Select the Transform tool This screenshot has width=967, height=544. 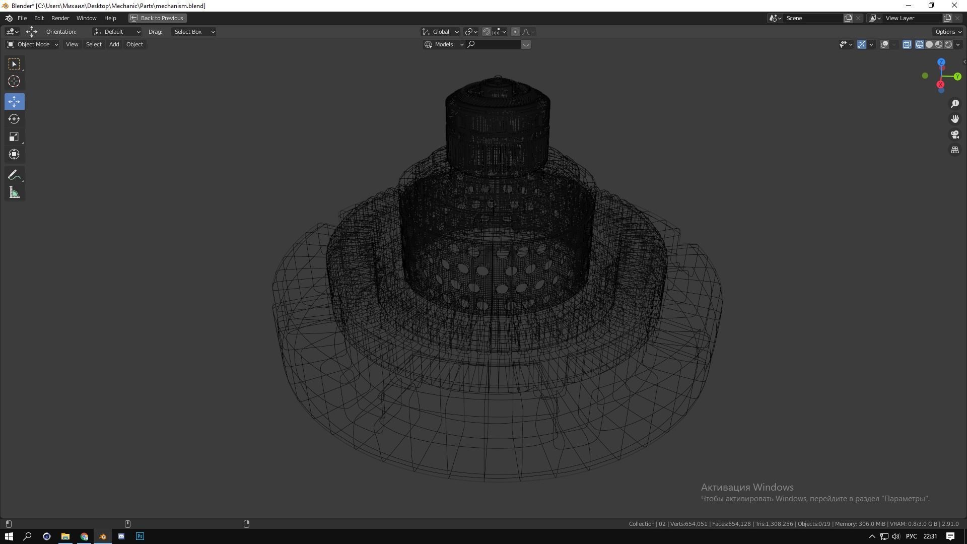click(x=14, y=154)
